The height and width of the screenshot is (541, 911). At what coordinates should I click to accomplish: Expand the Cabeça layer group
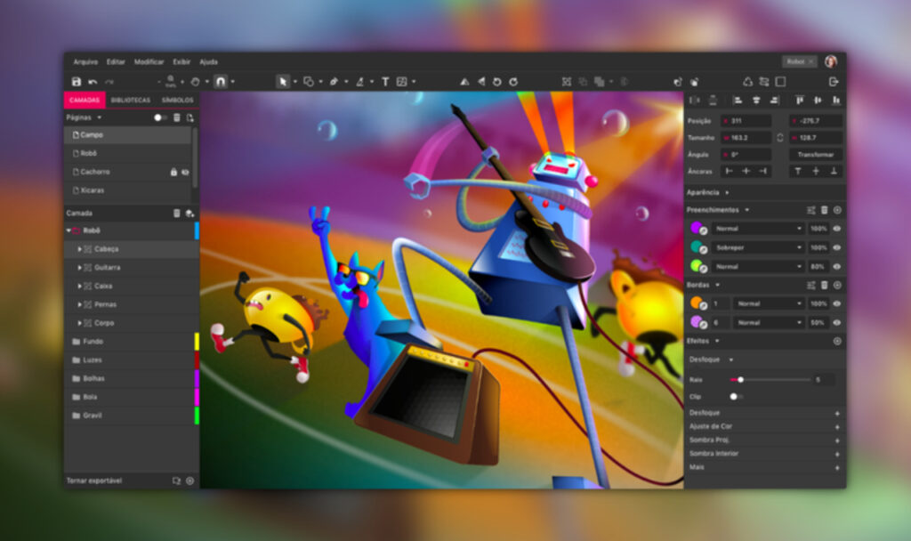[79, 249]
